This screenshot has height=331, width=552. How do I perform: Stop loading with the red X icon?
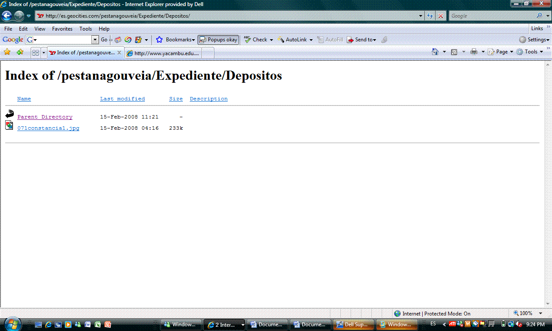[440, 16]
